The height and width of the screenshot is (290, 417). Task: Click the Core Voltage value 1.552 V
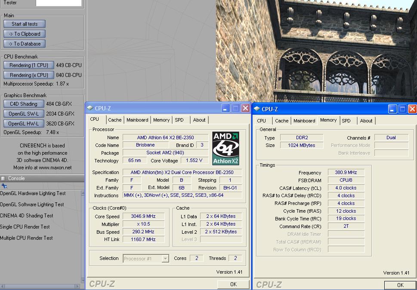[194, 160]
